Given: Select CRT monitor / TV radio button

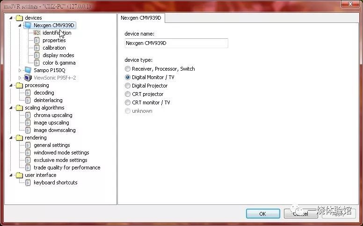Looking at the screenshot, I should (x=128, y=102).
